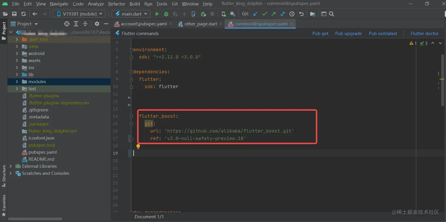Screen dimensions: 446x222
Task: Select .gitignore file in tree
Action: (x=38, y=110)
